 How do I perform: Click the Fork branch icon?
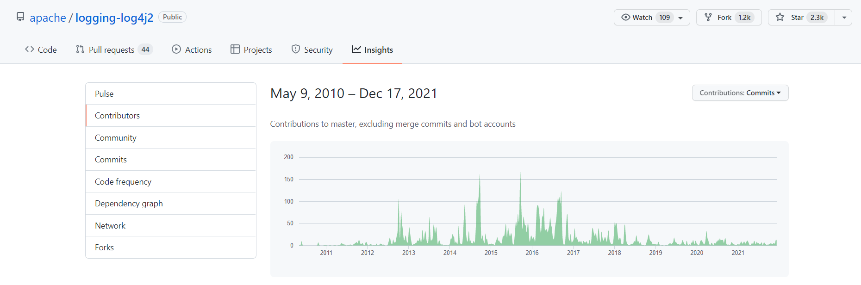click(708, 17)
